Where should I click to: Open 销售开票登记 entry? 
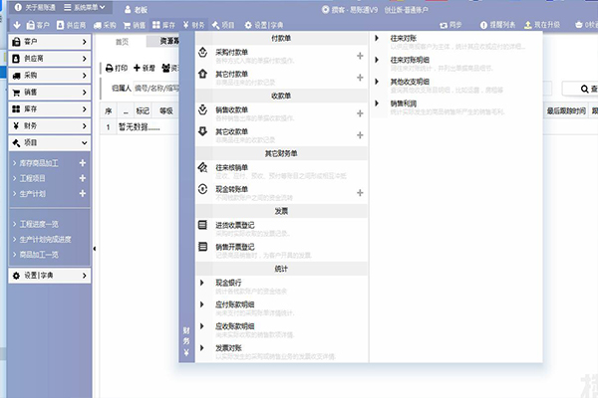coord(235,247)
